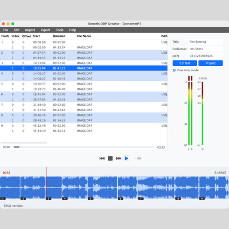Select the row starting at 19:58:73
The width and height of the screenshot is (229, 229).
(84, 89)
